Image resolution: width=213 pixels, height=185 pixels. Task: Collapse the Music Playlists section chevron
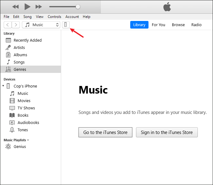(x=28, y=140)
